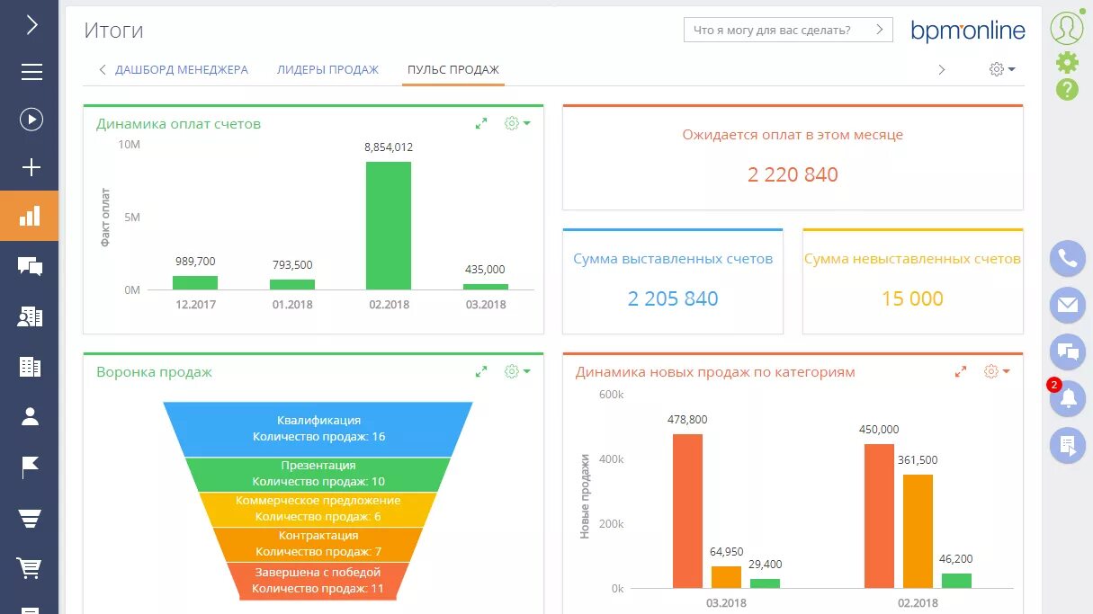Viewport: 1093px width, 614px height.
Task: Expand Воронка продаж chart fullscreen
Action: click(x=481, y=371)
